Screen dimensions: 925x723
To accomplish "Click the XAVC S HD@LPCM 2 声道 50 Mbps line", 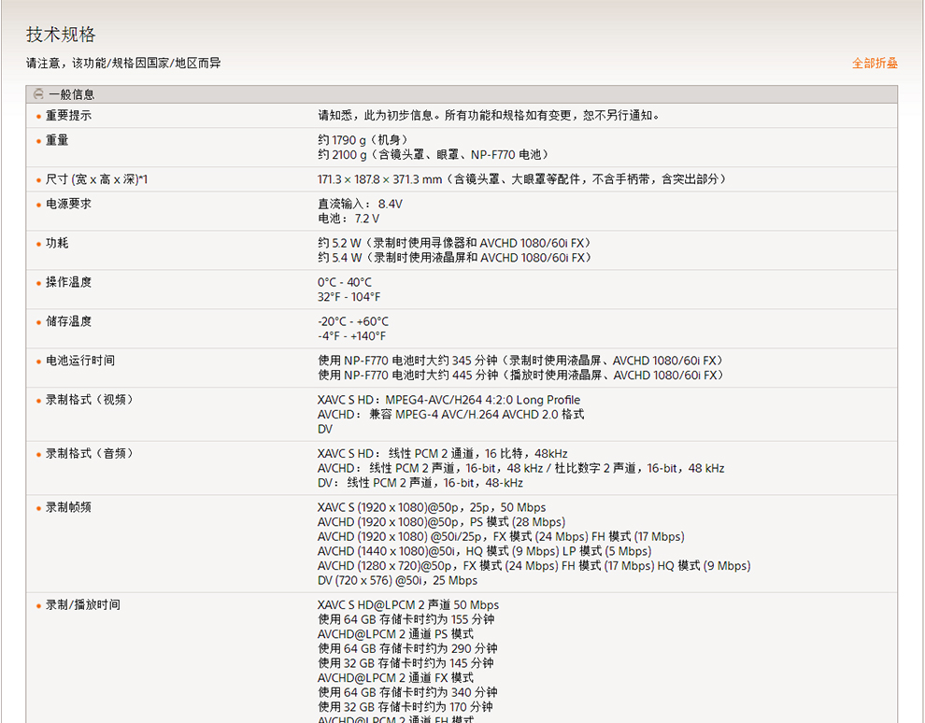I will coord(408,605).
